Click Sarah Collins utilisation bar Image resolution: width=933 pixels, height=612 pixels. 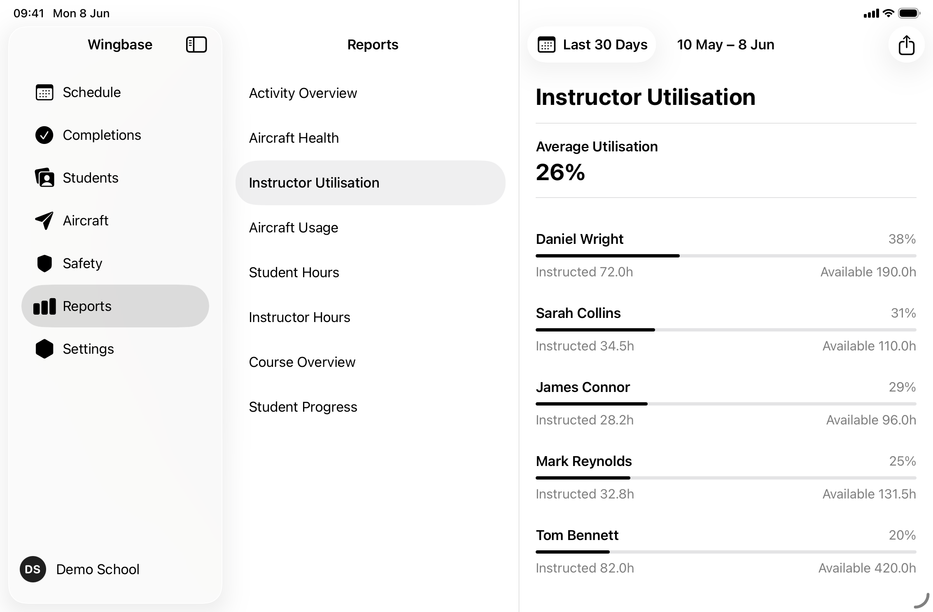click(726, 330)
